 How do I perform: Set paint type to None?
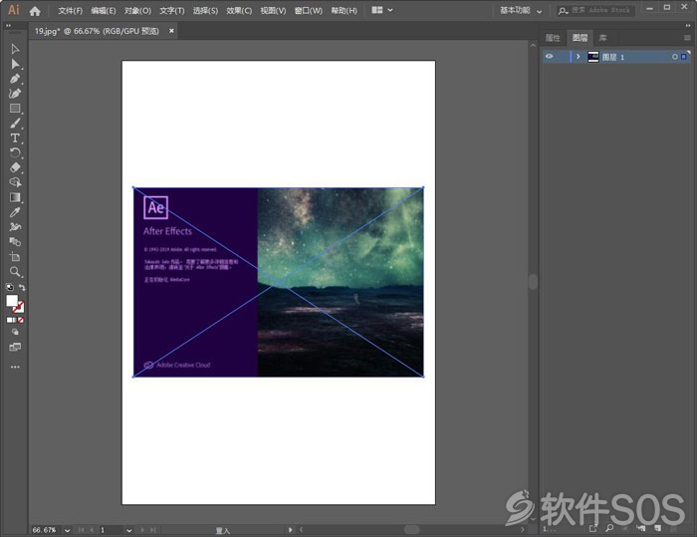tap(21, 320)
